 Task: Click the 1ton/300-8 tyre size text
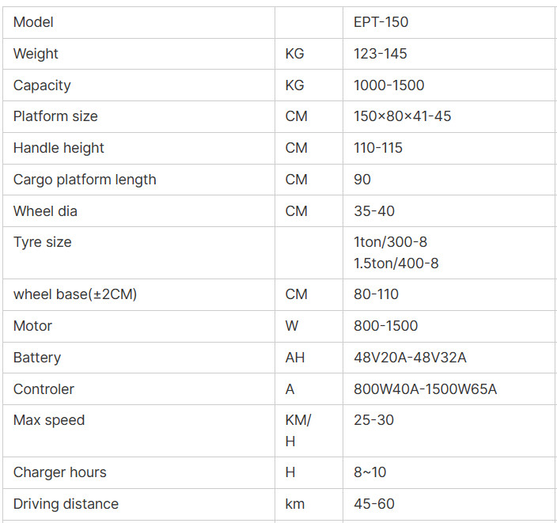(390, 242)
